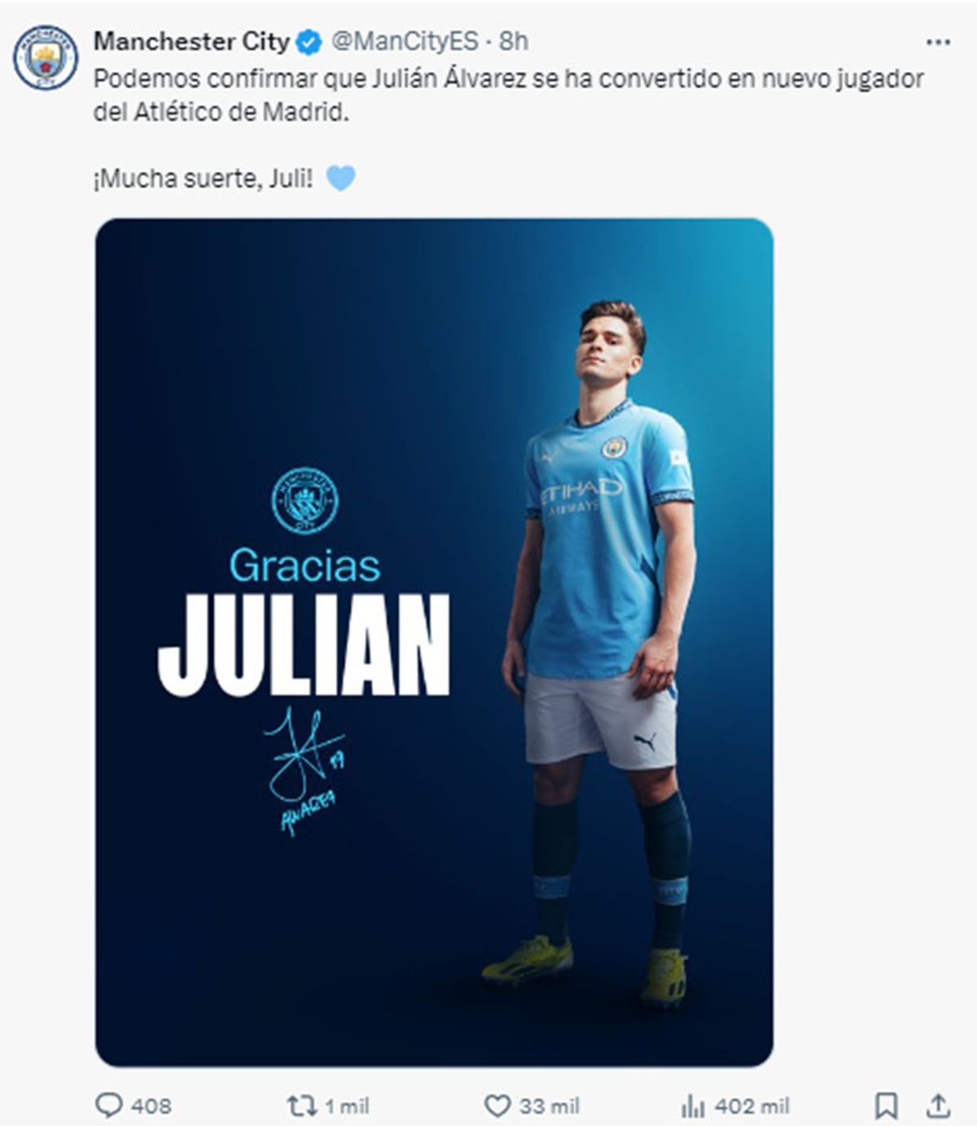Image resolution: width=977 pixels, height=1126 pixels.
Task: Click the blue verified badge
Action: (308, 42)
